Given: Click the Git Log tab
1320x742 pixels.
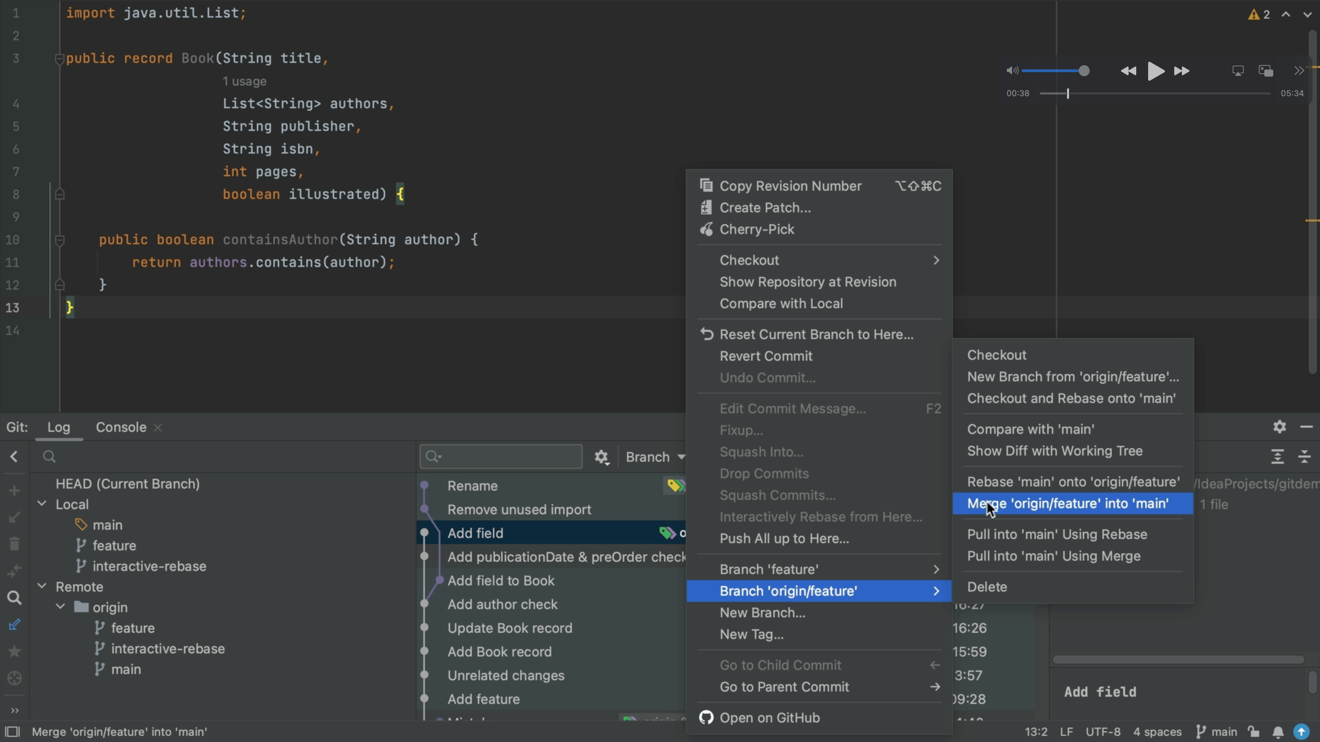Looking at the screenshot, I should (56, 427).
